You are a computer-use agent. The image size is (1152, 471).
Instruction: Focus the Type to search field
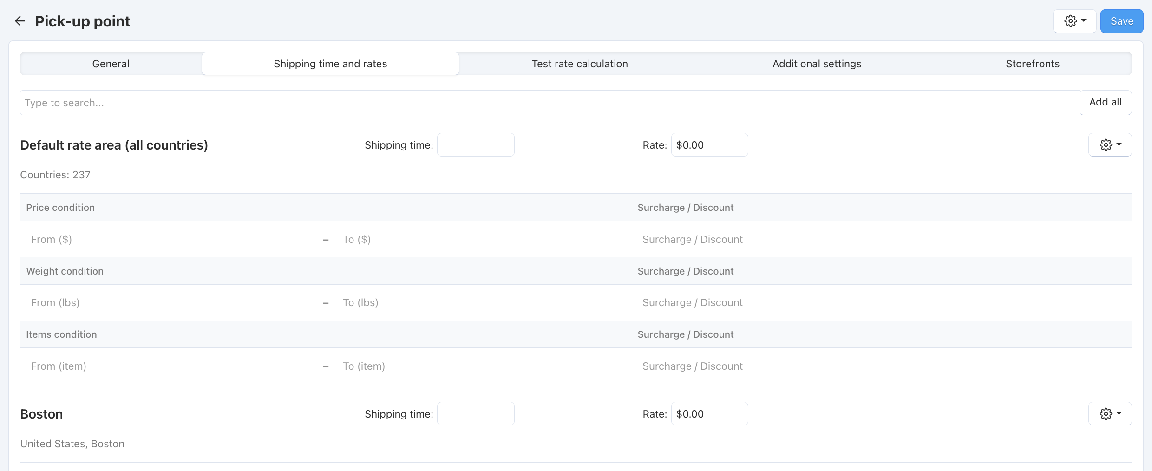click(x=550, y=103)
